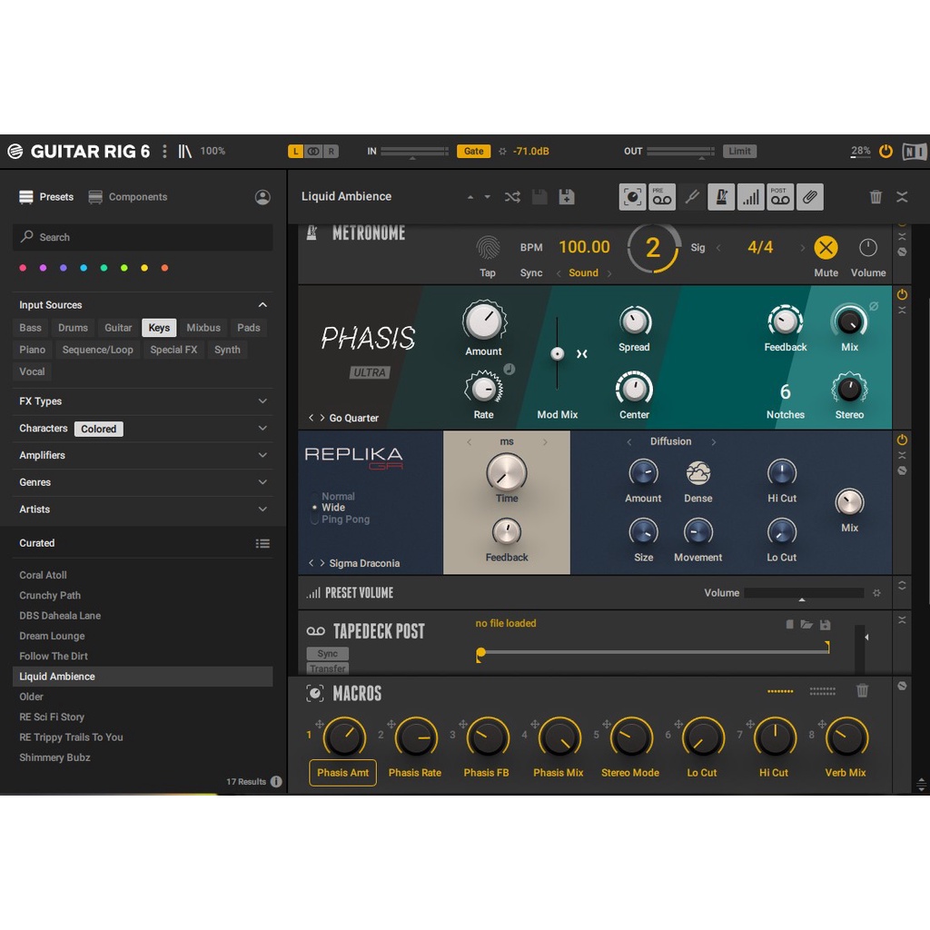The height and width of the screenshot is (930, 930).
Task: Click the Tapedeck Pre toolbar icon
Action: (661, 197)
